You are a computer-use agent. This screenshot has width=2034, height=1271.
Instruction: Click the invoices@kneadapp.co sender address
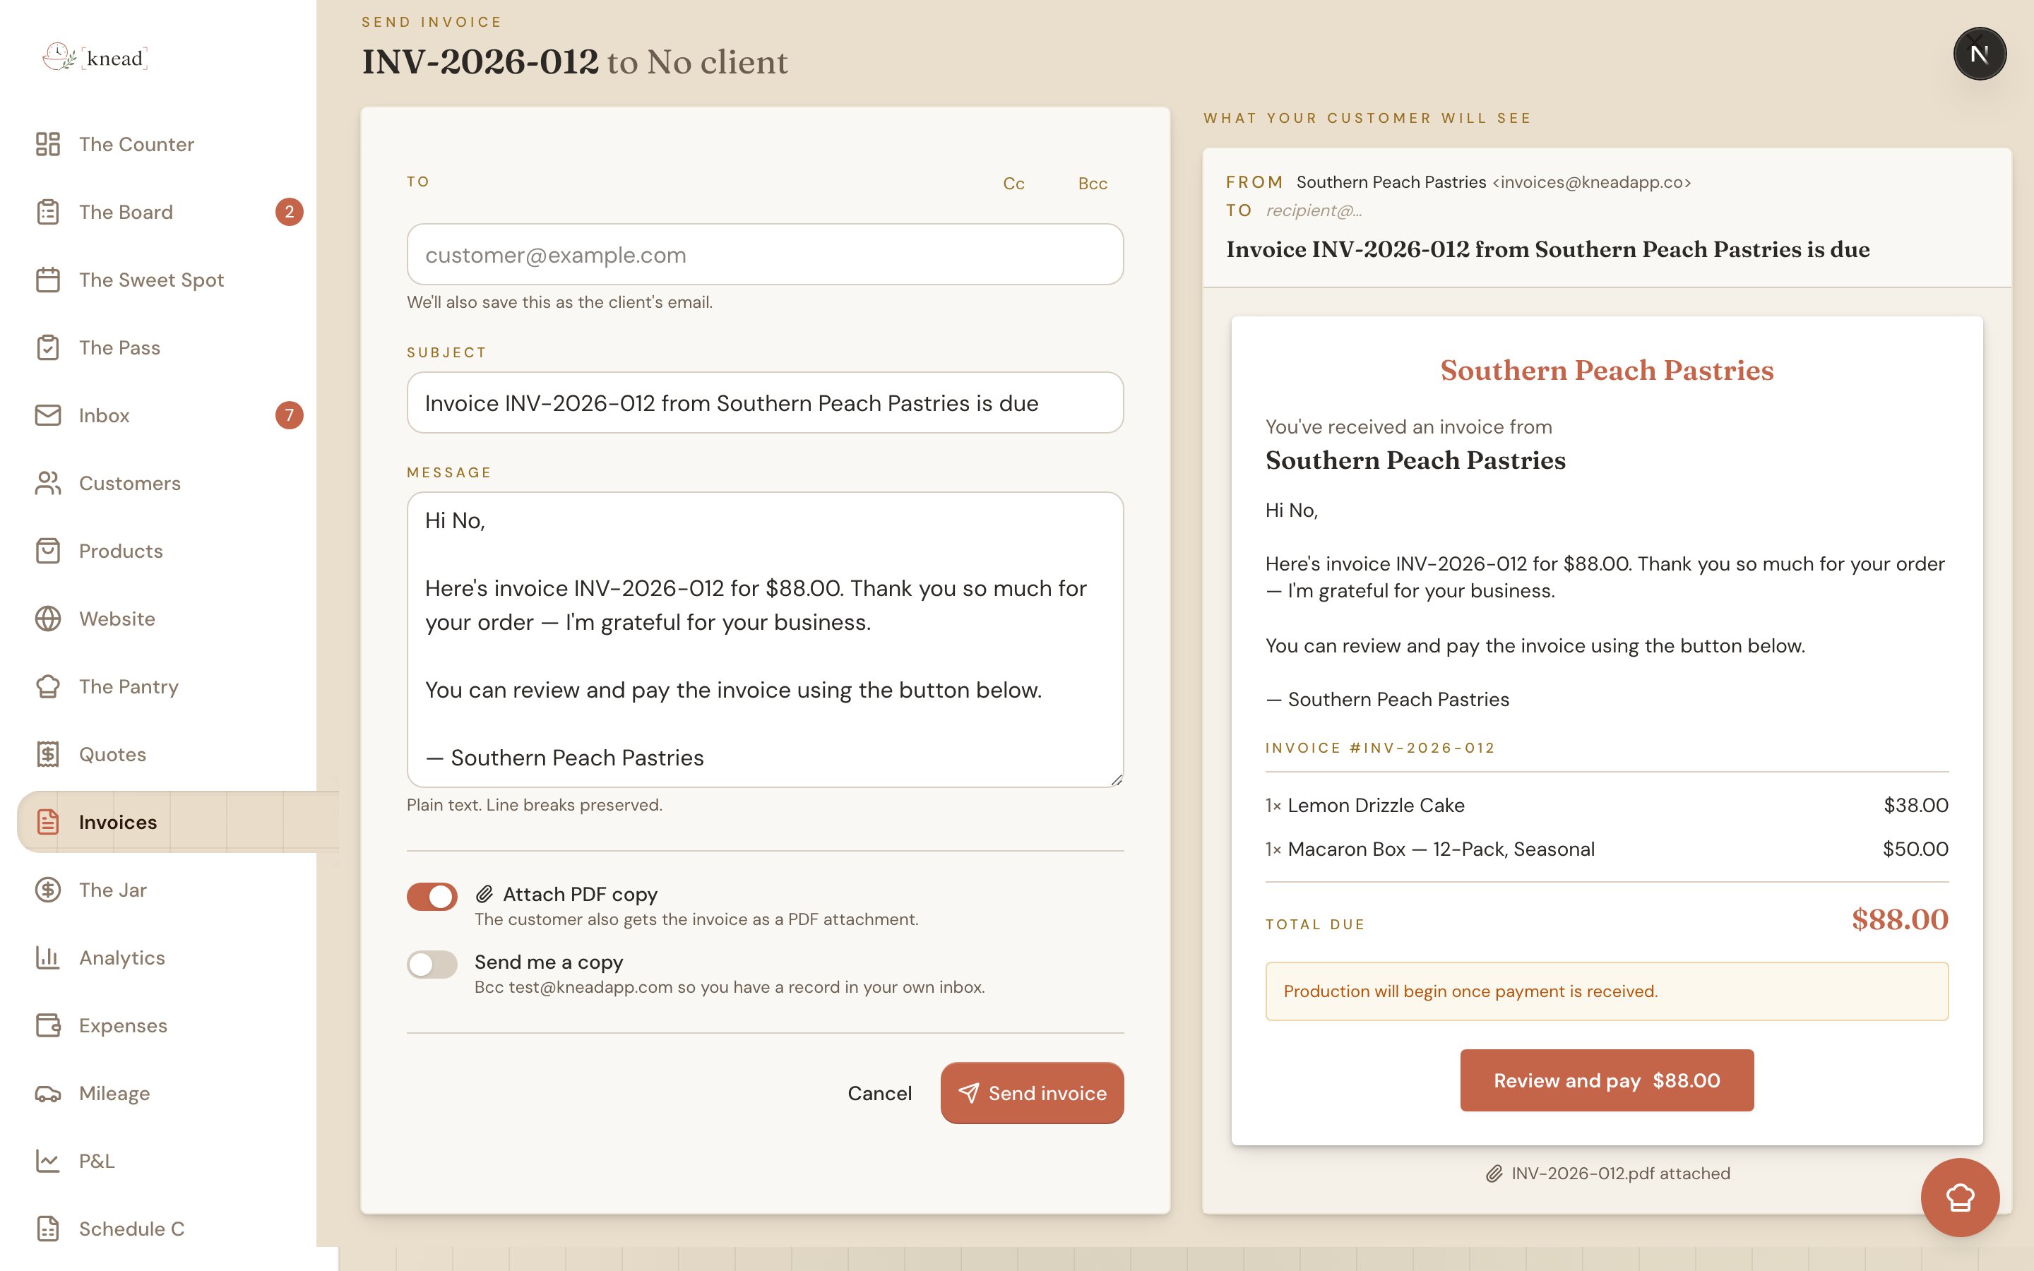tap(1592, 182)
